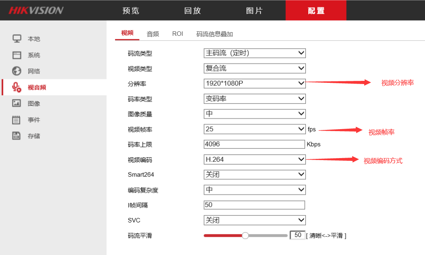This screenshot has width=425, height=255.
Task: Click the 码流平滑 slider handle
Action: coord(245,235)
